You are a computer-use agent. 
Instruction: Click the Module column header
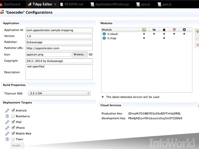tap(120, 30)
